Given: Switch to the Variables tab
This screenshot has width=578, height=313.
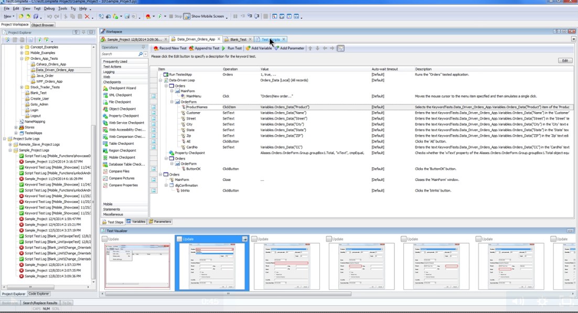Looking at the screenshot, I should click(136, 222).
